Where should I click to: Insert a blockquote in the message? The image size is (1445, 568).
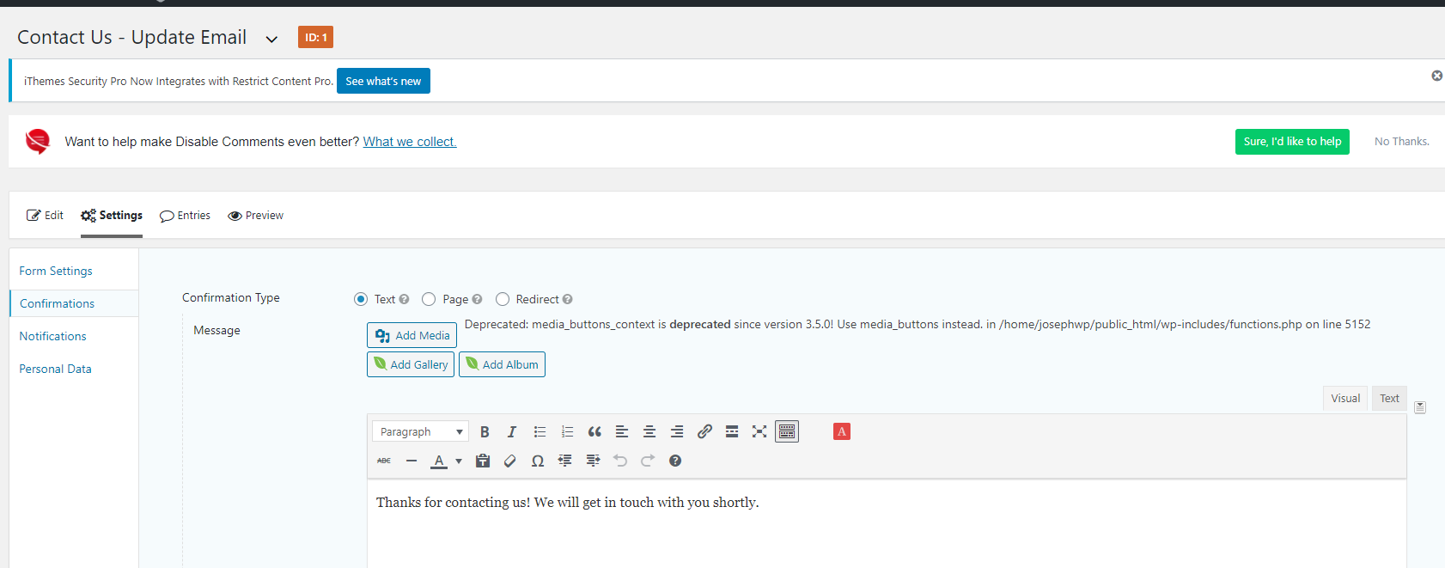click(594, 432)
